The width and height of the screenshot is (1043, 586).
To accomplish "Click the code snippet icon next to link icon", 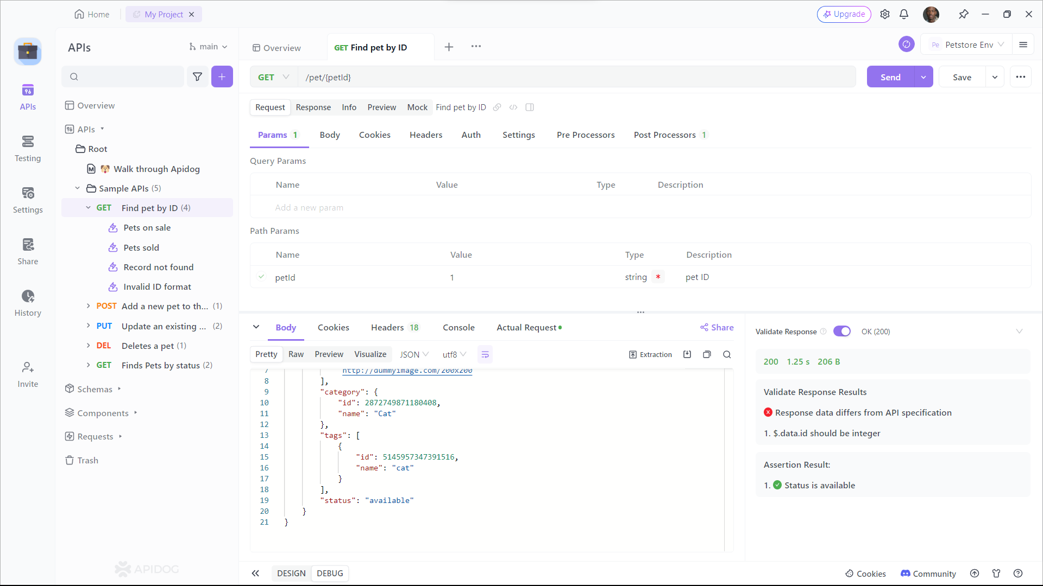I will pos(513,107).
